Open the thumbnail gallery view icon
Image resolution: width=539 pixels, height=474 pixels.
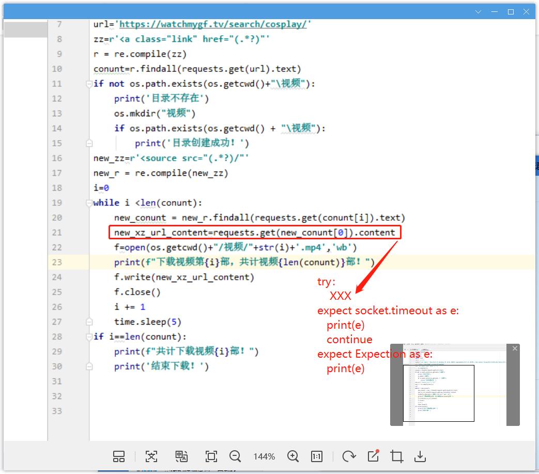(119, 456)
